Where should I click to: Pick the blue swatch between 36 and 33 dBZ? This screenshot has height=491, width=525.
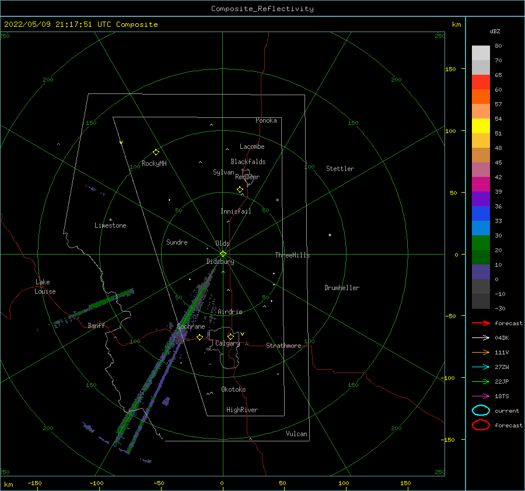481,214
